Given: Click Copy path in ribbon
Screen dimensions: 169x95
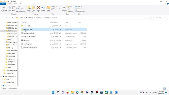Looking at the screenshot, I should click(x=20, y=9).
